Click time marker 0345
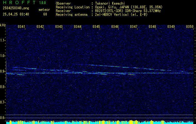Viewport: 196px width, 124px height. tap(96, 27)
